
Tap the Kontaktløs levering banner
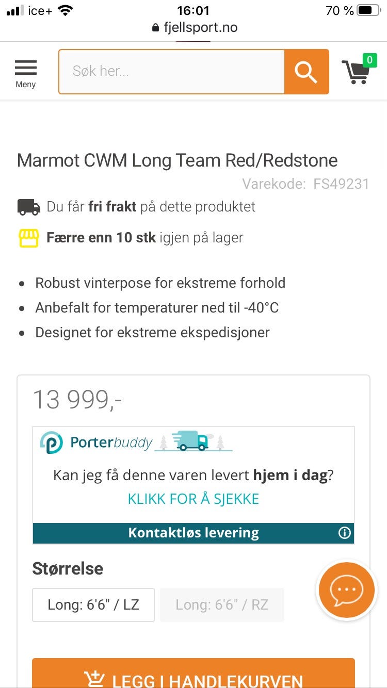[x=193, y=533]
